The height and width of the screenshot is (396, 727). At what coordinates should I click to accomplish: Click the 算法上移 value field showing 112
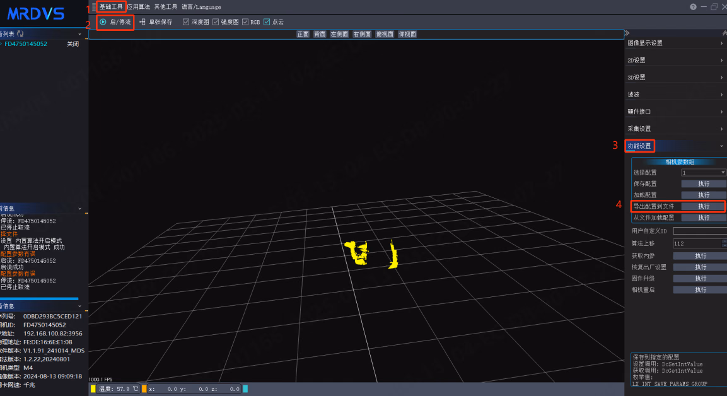(697, 243)
